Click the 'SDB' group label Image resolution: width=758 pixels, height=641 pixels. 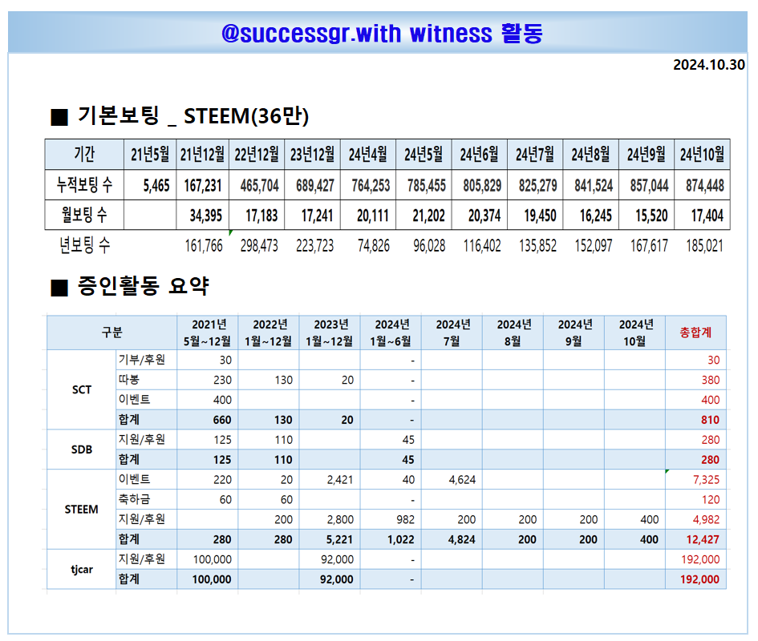click(x=82, y=450)
